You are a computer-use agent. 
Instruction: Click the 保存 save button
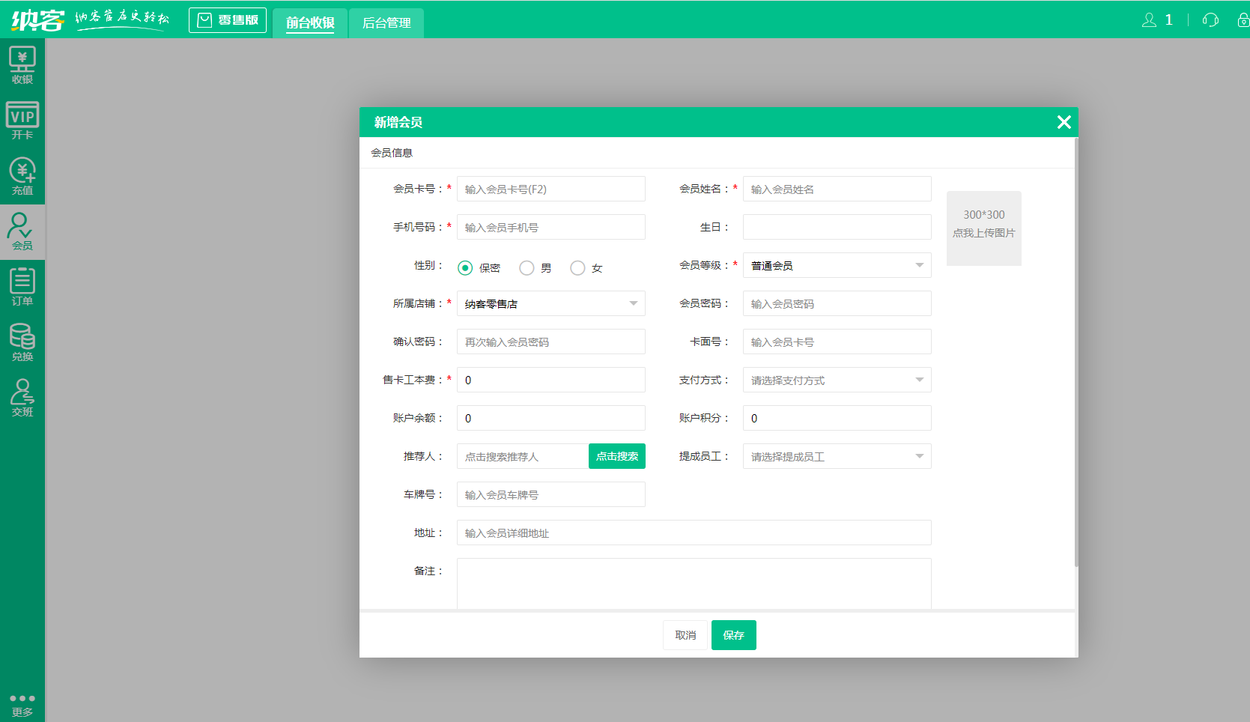point(733,635)
